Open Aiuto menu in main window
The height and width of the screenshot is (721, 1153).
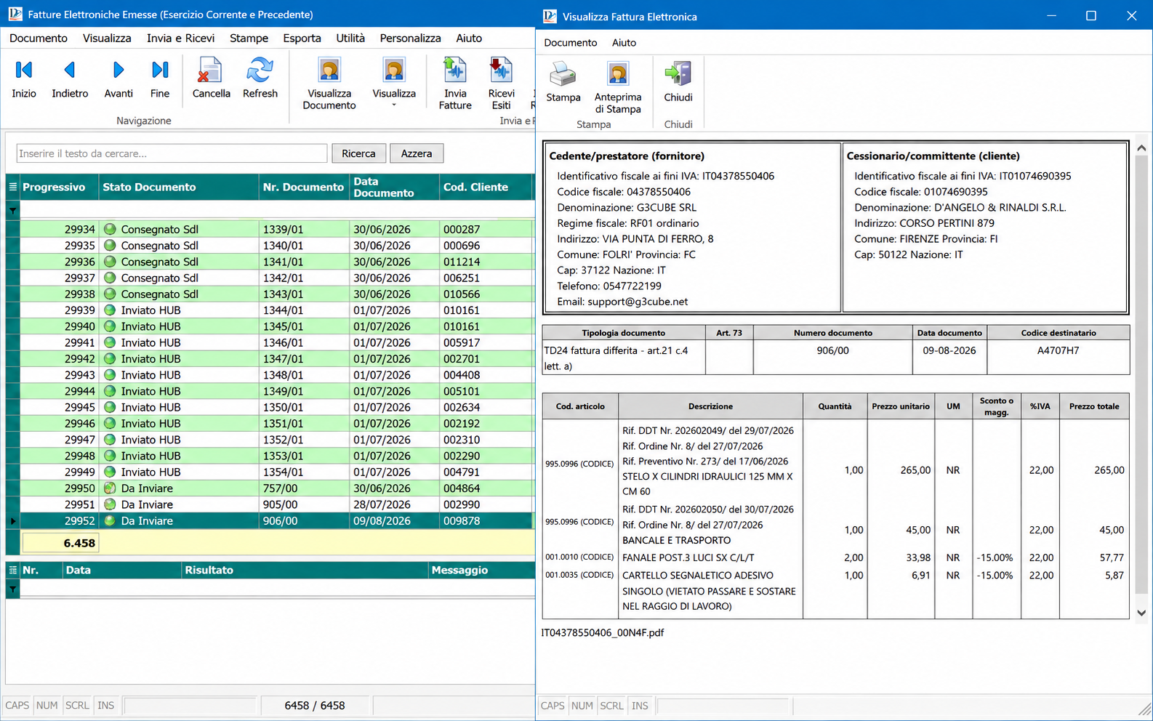(x=469, y=38)
